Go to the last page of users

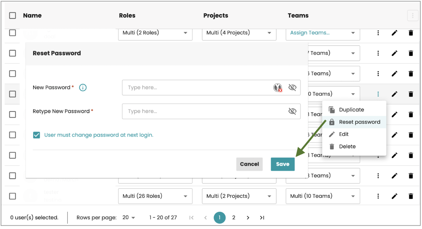click(x=262, y=218)
